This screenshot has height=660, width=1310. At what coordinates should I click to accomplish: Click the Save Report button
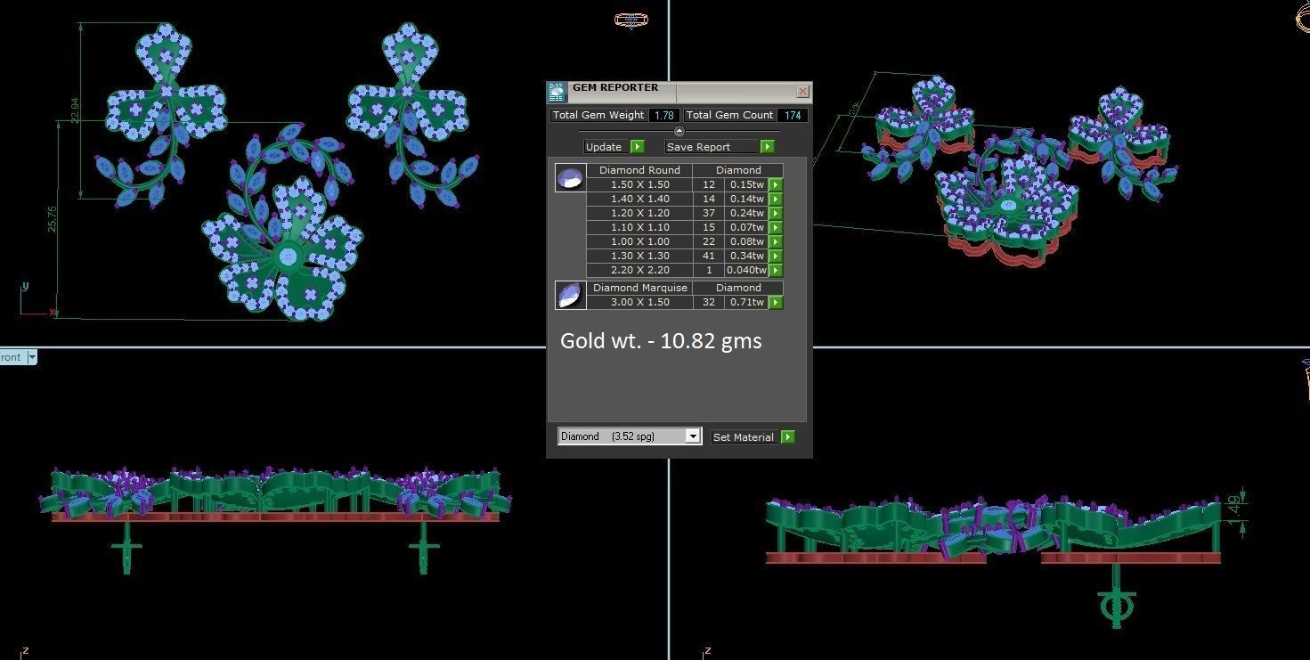click(711, 147)
